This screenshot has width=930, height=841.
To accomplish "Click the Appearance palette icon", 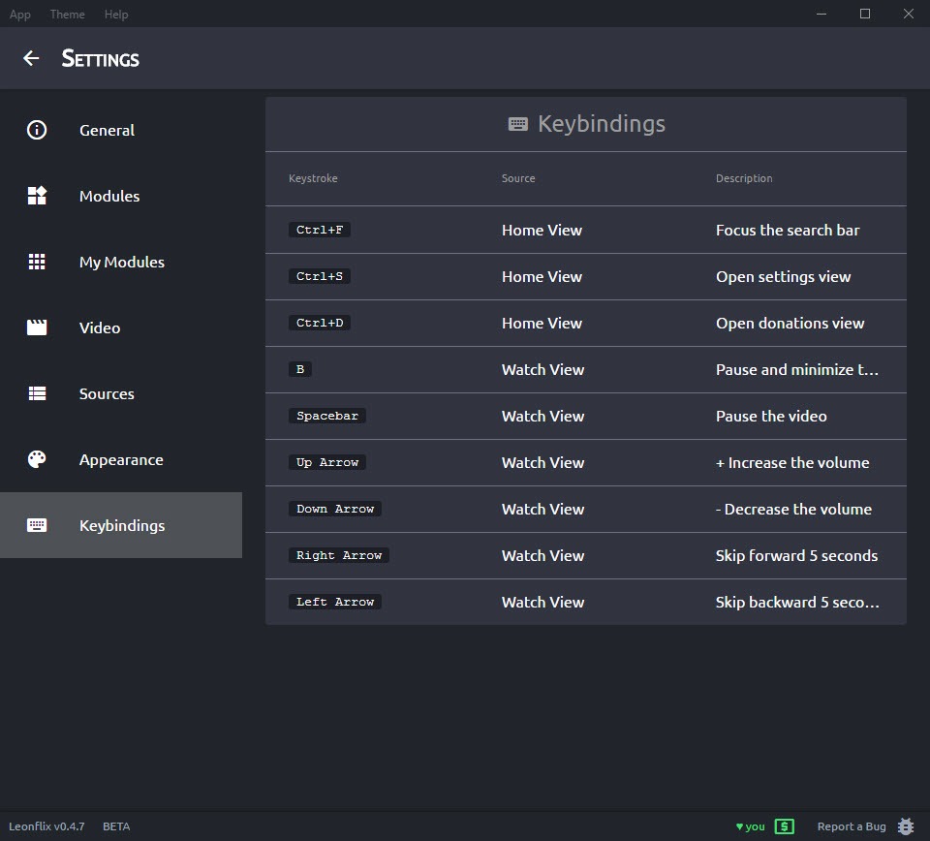I will 37,459.
